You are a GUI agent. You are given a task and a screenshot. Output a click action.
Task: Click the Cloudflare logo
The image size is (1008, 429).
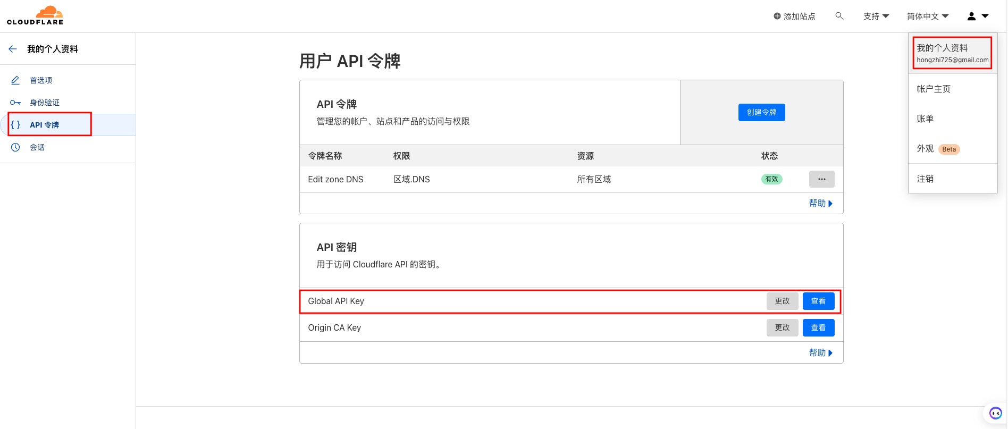[35, 15]
